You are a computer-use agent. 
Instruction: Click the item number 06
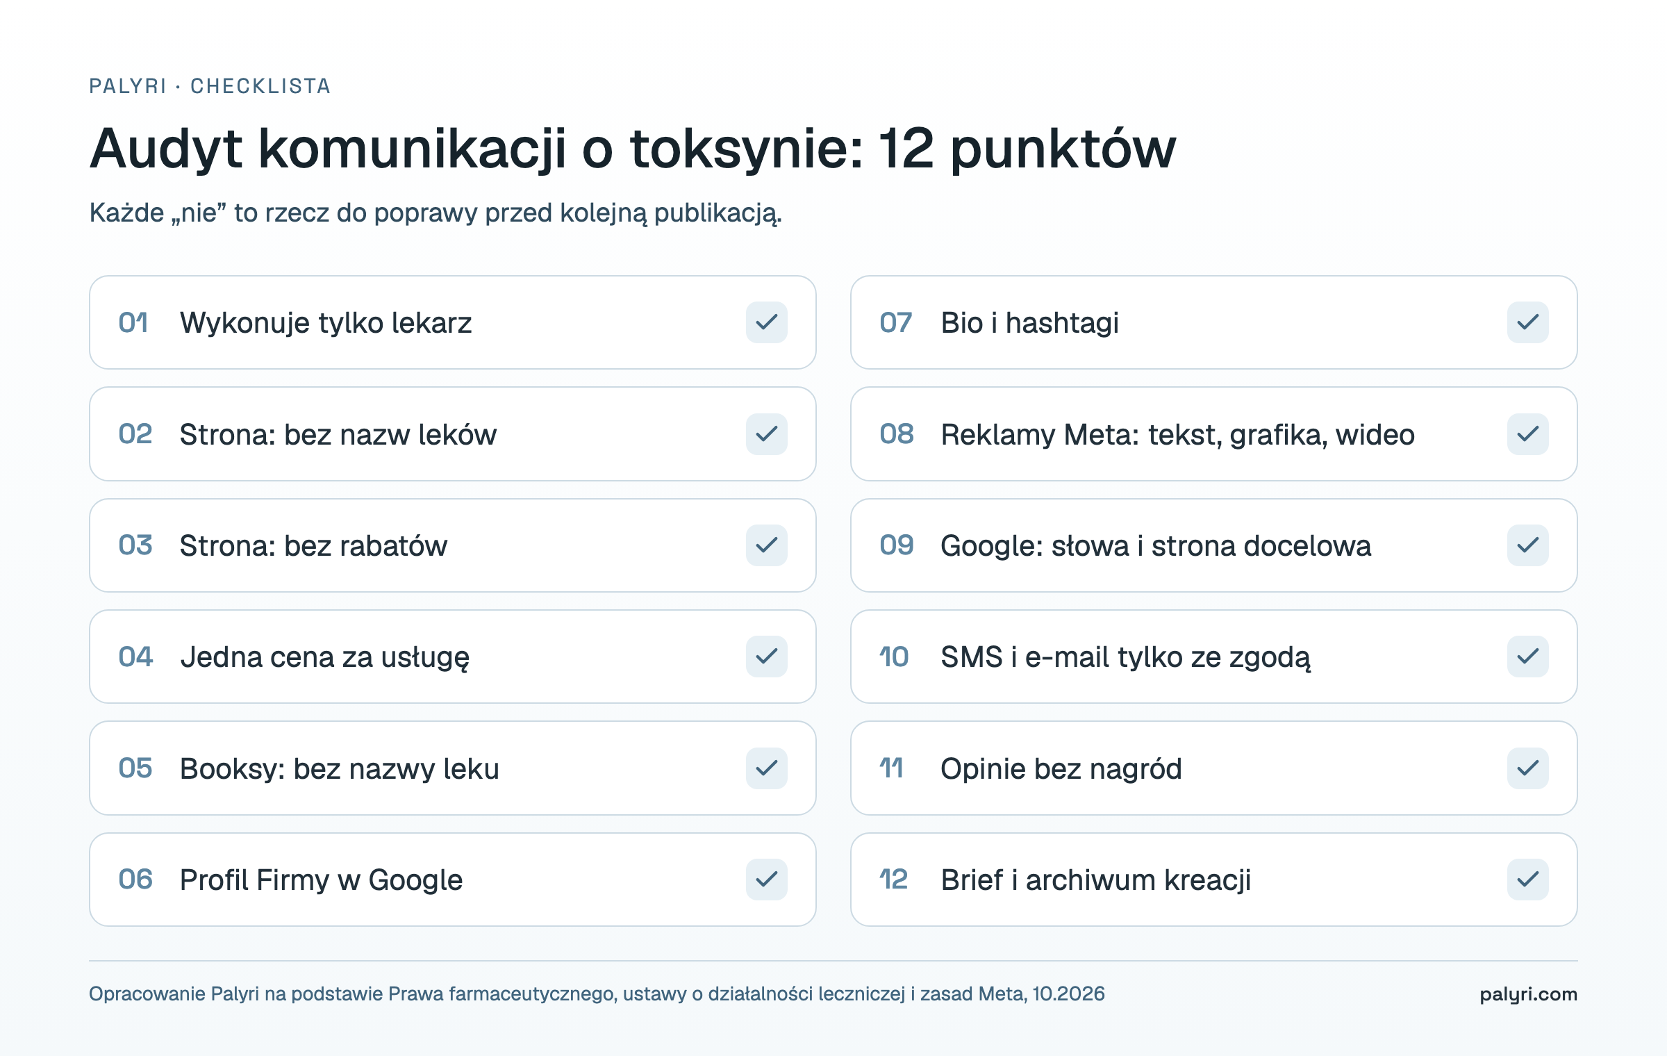tap(135, 880)
